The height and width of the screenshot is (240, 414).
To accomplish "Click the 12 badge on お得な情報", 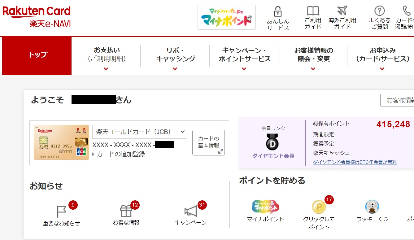I will tap(135, 205).
